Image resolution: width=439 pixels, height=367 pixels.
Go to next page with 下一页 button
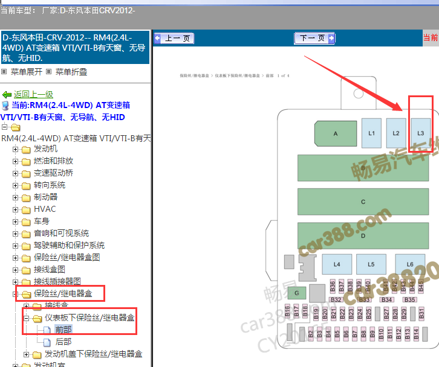(314, 38)
